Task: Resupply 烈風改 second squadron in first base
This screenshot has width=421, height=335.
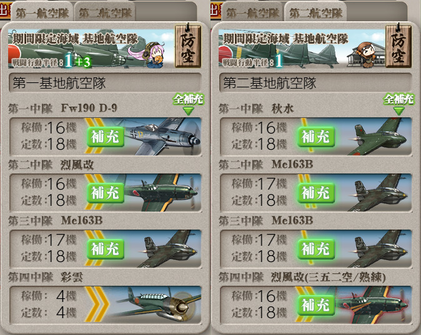Action: click(x=105, y=193)
